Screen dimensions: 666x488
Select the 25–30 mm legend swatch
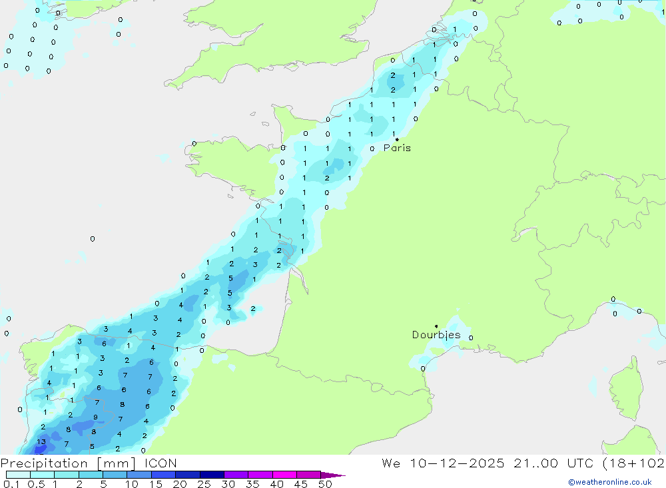[x=212, y=475]
